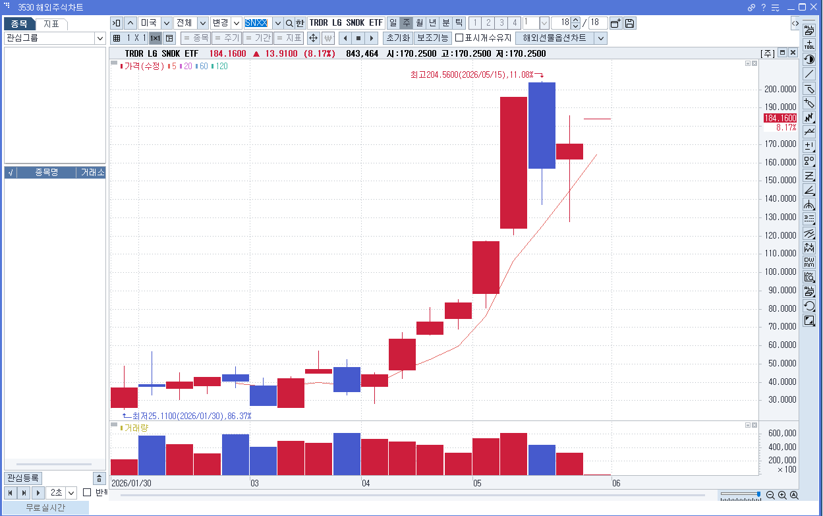Click the table layout icon after 1×1
The height and width of the screenshot is (516, 823).
(169, 38)
